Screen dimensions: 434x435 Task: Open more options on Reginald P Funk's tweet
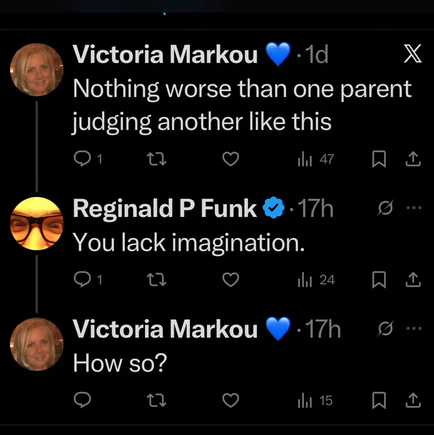[413, 207]
